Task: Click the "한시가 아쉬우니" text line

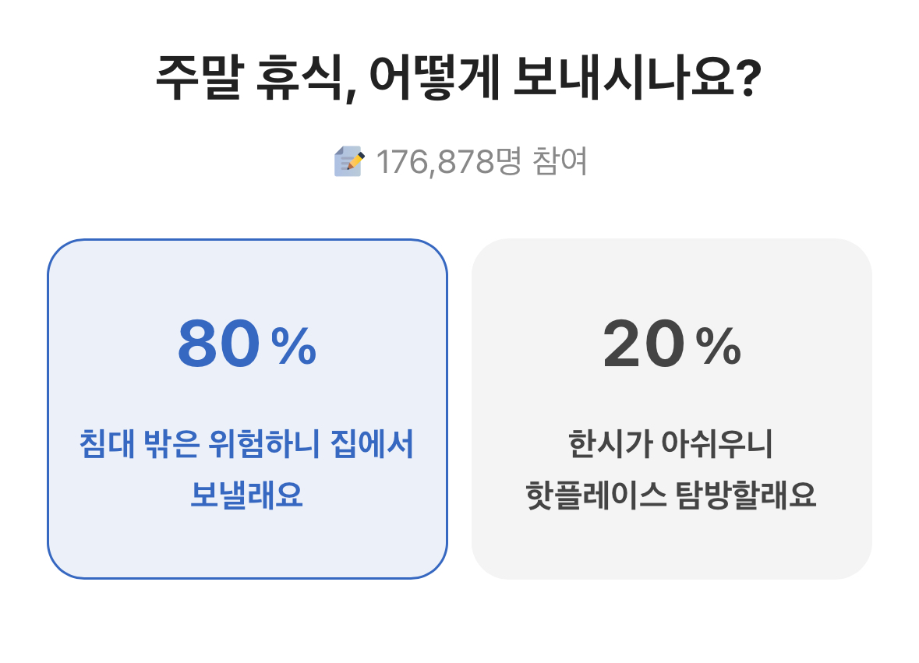Action: pyautogui.click(x=671, y=446)
